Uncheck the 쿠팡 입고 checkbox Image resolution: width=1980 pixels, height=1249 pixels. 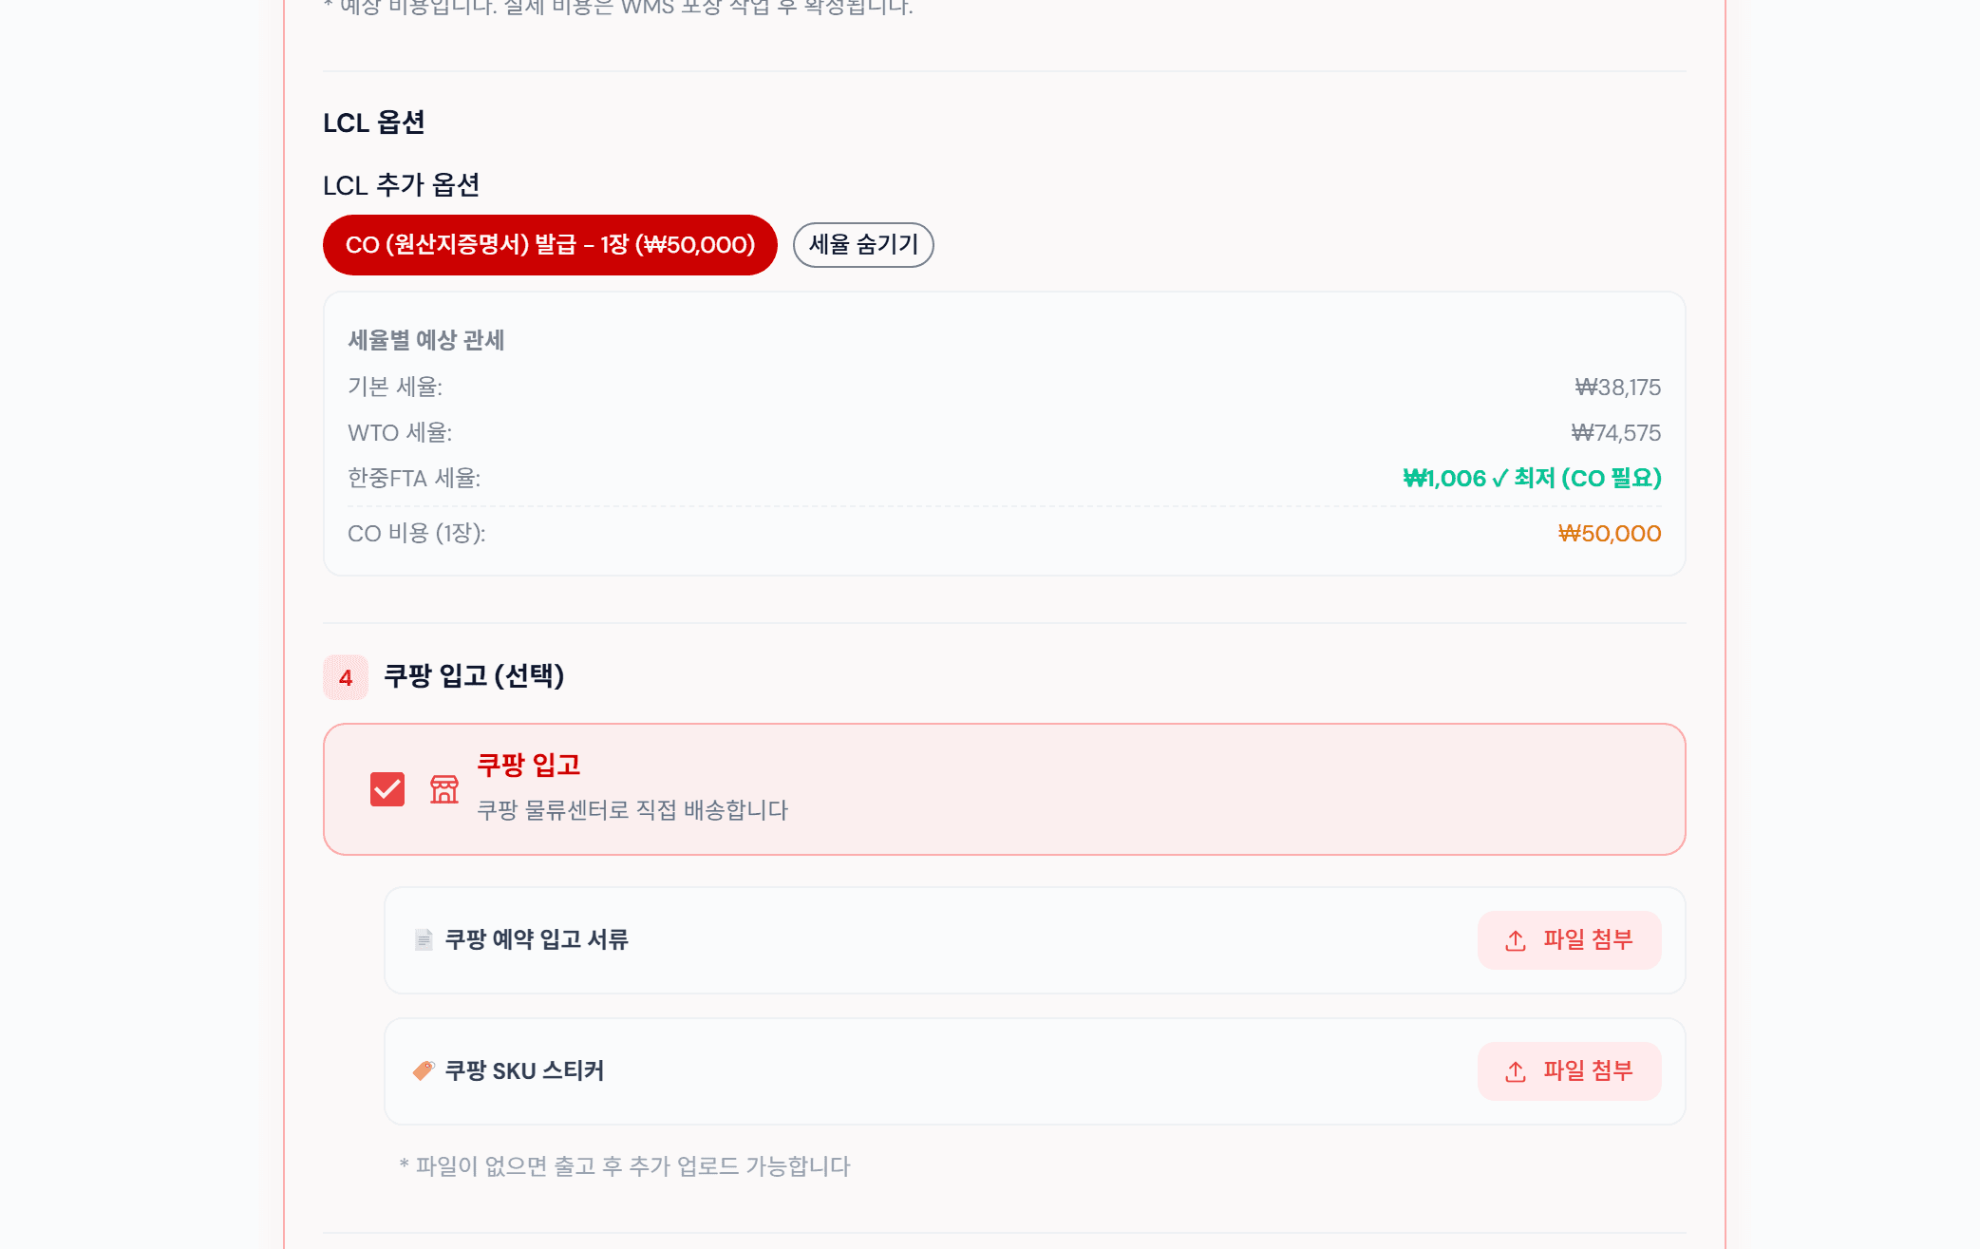[x=387, y=789]
